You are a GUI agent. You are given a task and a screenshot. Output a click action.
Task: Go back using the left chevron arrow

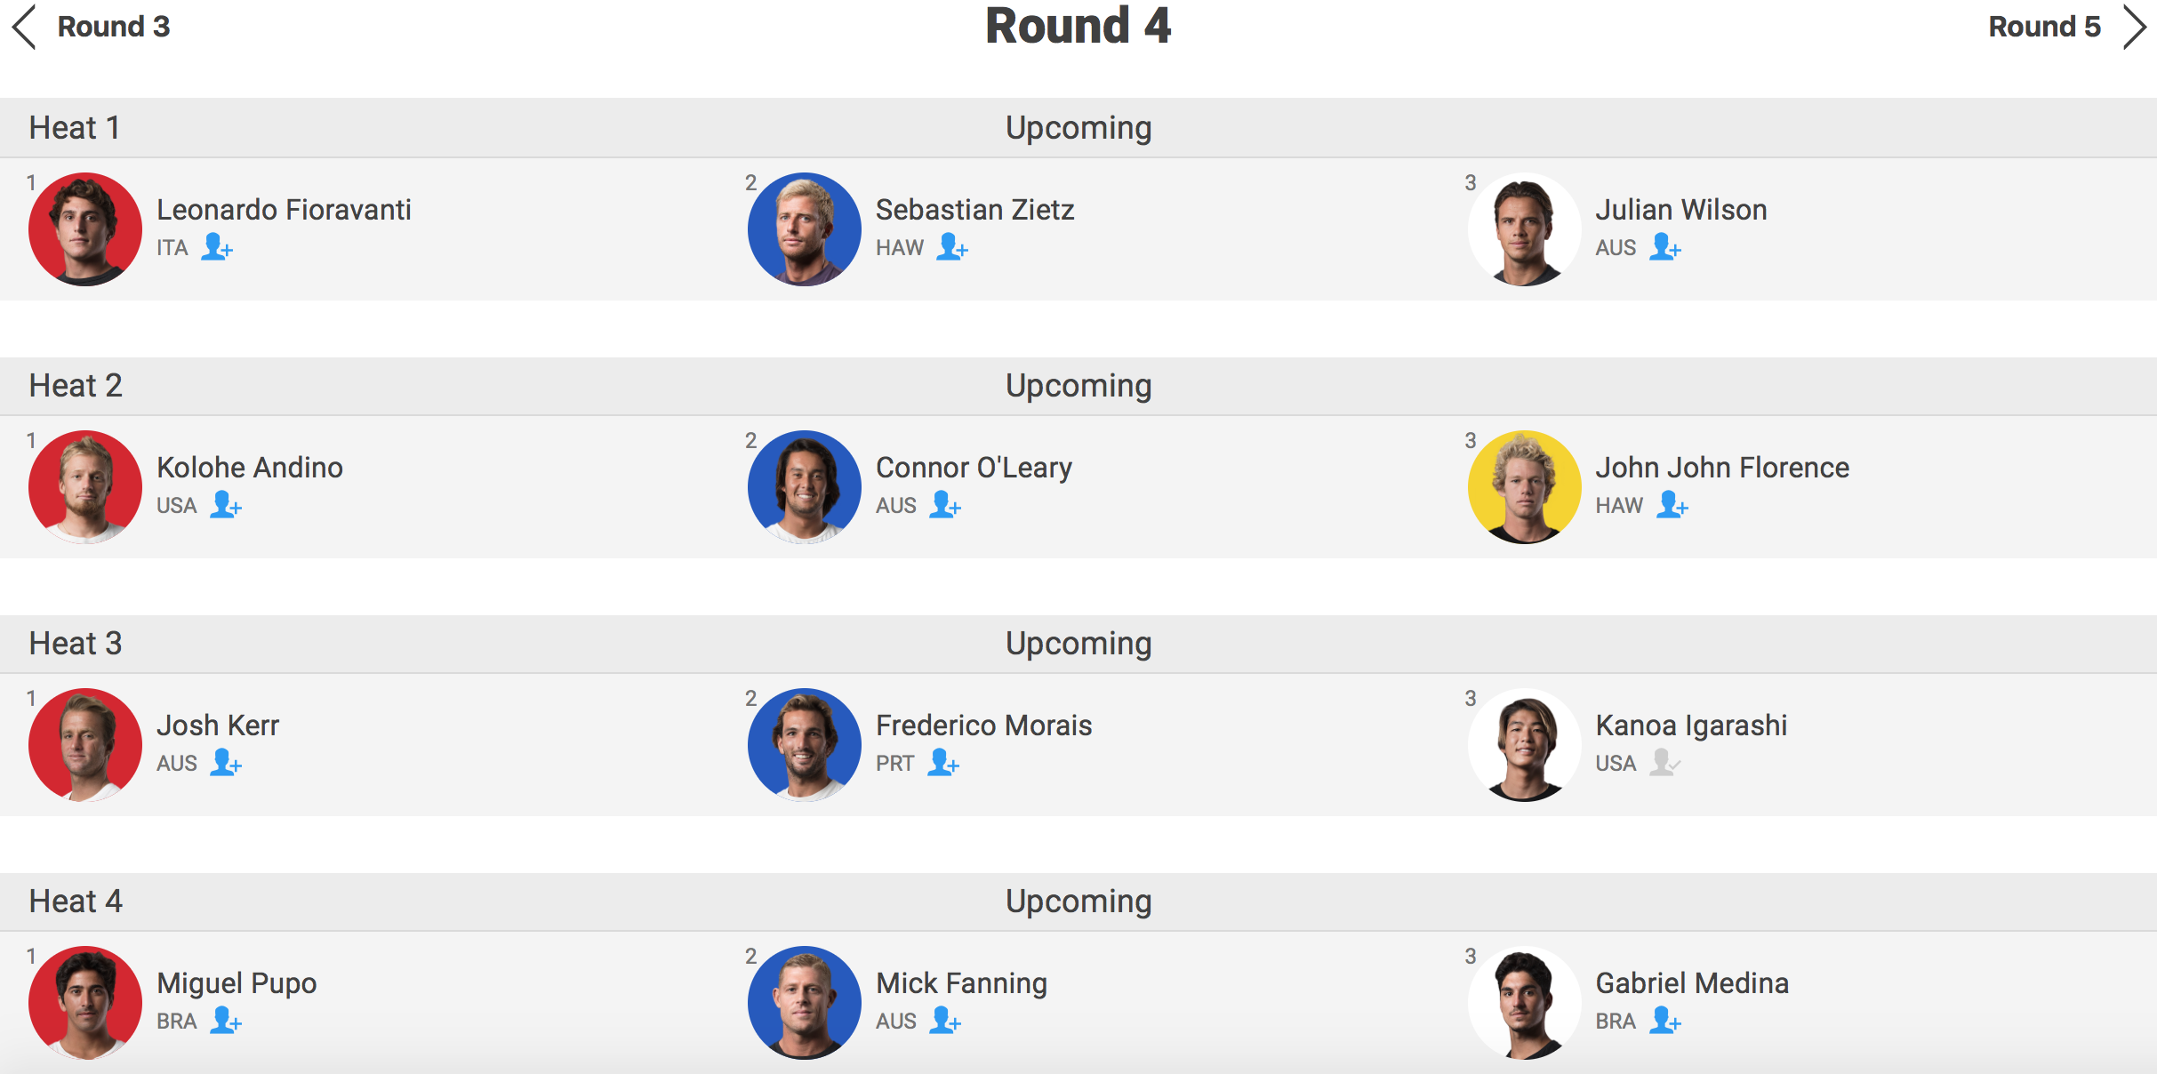point(25,27)
